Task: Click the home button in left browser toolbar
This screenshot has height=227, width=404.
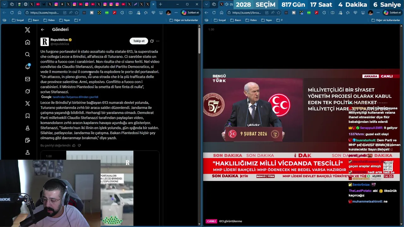Action: [19, 13]
